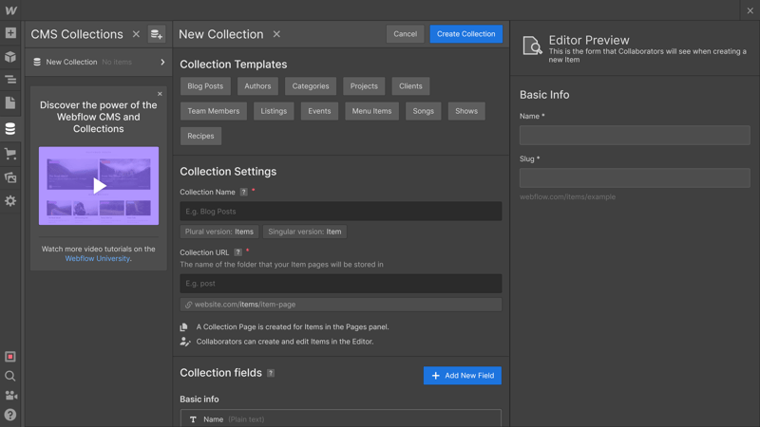Viewport: 760px width, 427px height.
Task: Open the Pages panel icon
Action: tap(10, 102)
